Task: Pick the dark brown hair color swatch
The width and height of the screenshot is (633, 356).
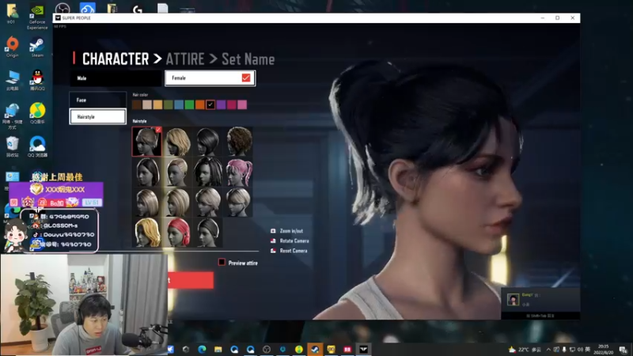Action: (136, 105)
